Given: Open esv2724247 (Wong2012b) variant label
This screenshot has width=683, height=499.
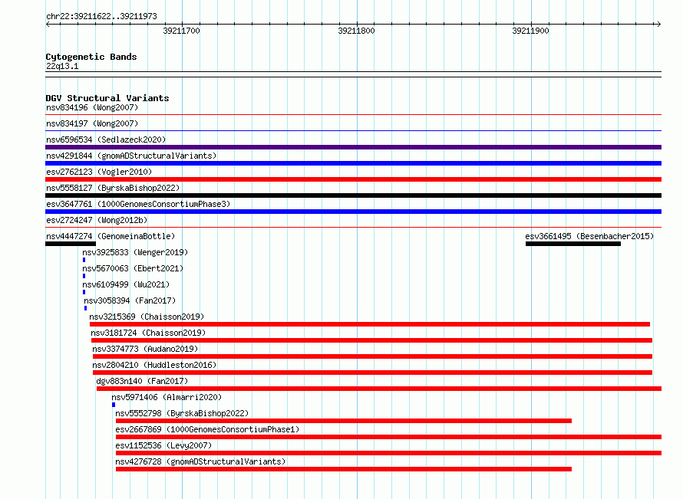Looking at the screenshot, I should 97,220.
